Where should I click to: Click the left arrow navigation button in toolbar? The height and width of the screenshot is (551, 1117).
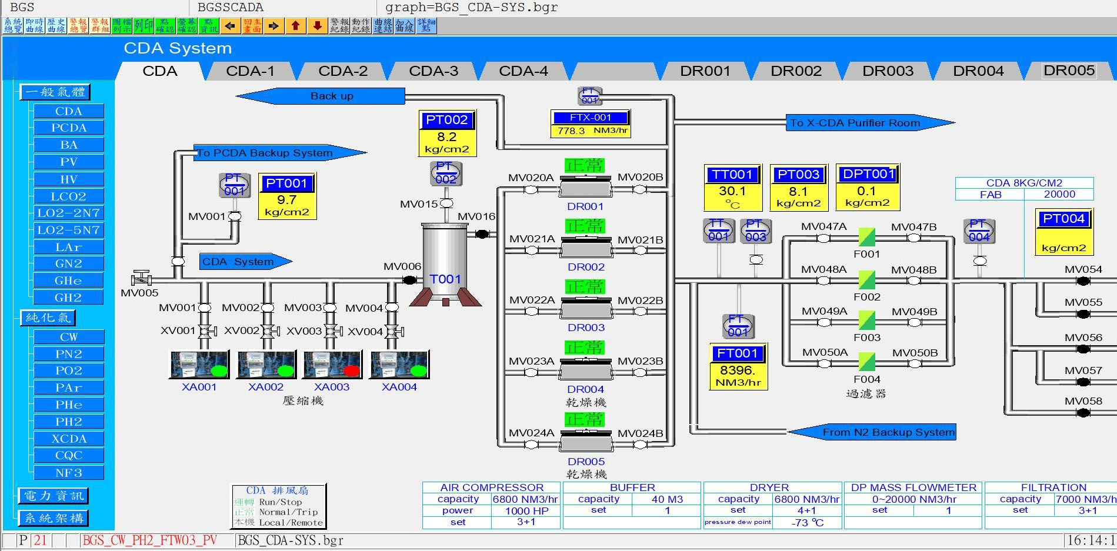[230, 26]
